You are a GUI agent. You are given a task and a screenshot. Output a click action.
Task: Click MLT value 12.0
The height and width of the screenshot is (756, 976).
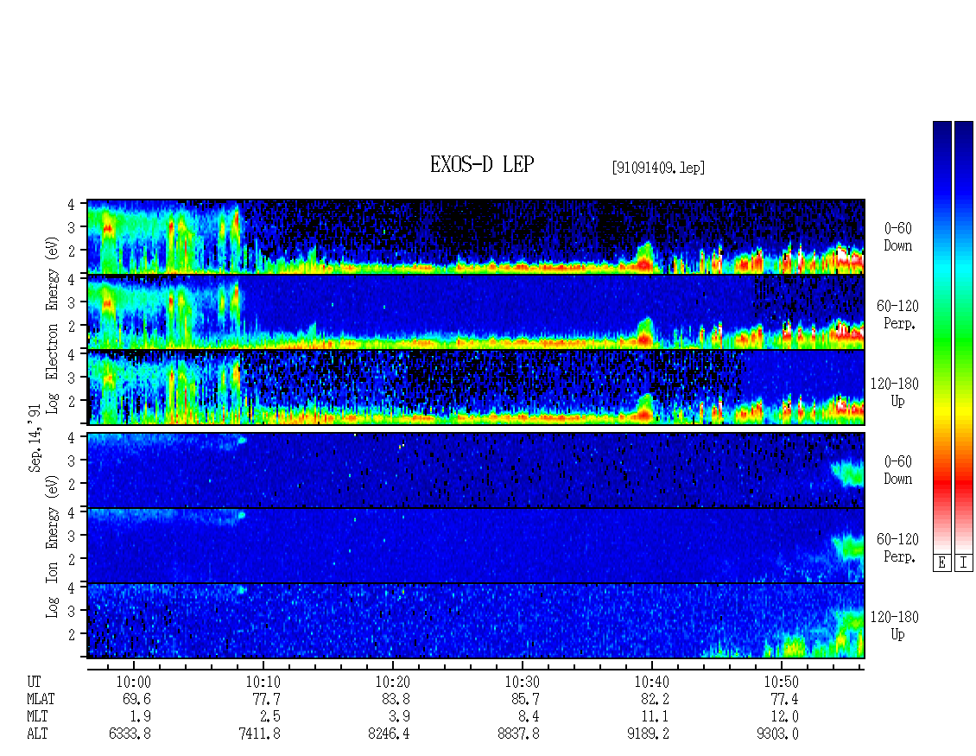pos(783,717)
